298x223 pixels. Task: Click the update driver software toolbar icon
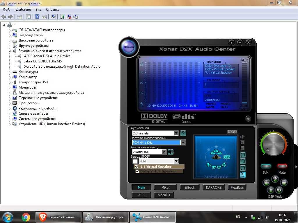[x=62, y=17]
